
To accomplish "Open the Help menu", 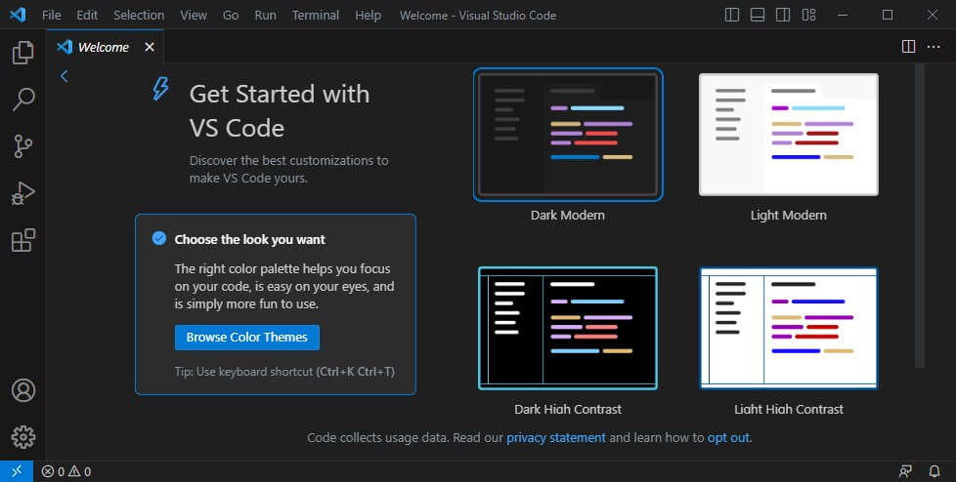I will click(x=369, y=16).
